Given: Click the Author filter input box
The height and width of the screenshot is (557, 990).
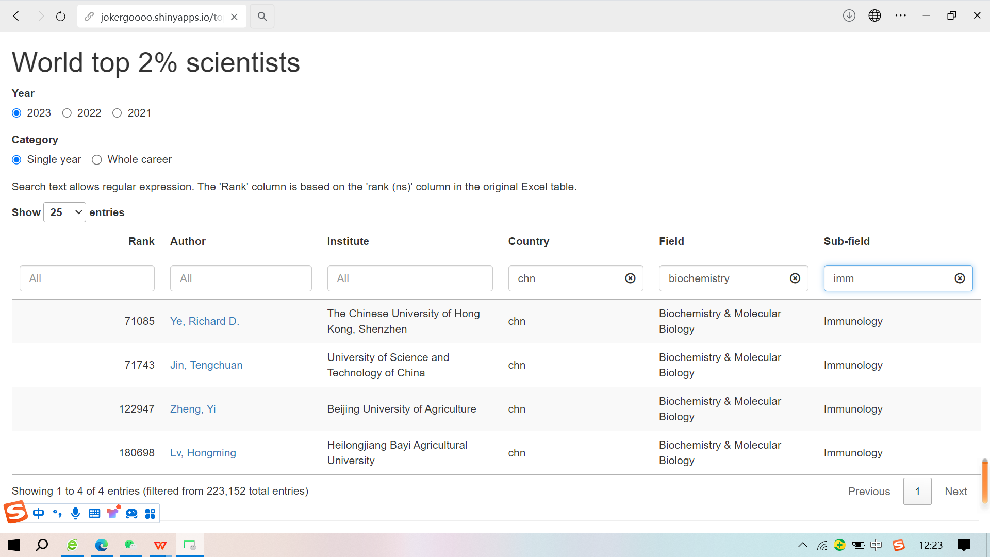Looking at the screenshot, I should 241,278.
